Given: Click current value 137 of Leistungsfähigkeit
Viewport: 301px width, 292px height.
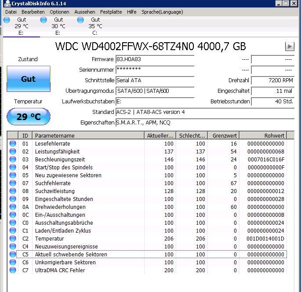Looking at the screenshot, I should (x=169, y=152).
